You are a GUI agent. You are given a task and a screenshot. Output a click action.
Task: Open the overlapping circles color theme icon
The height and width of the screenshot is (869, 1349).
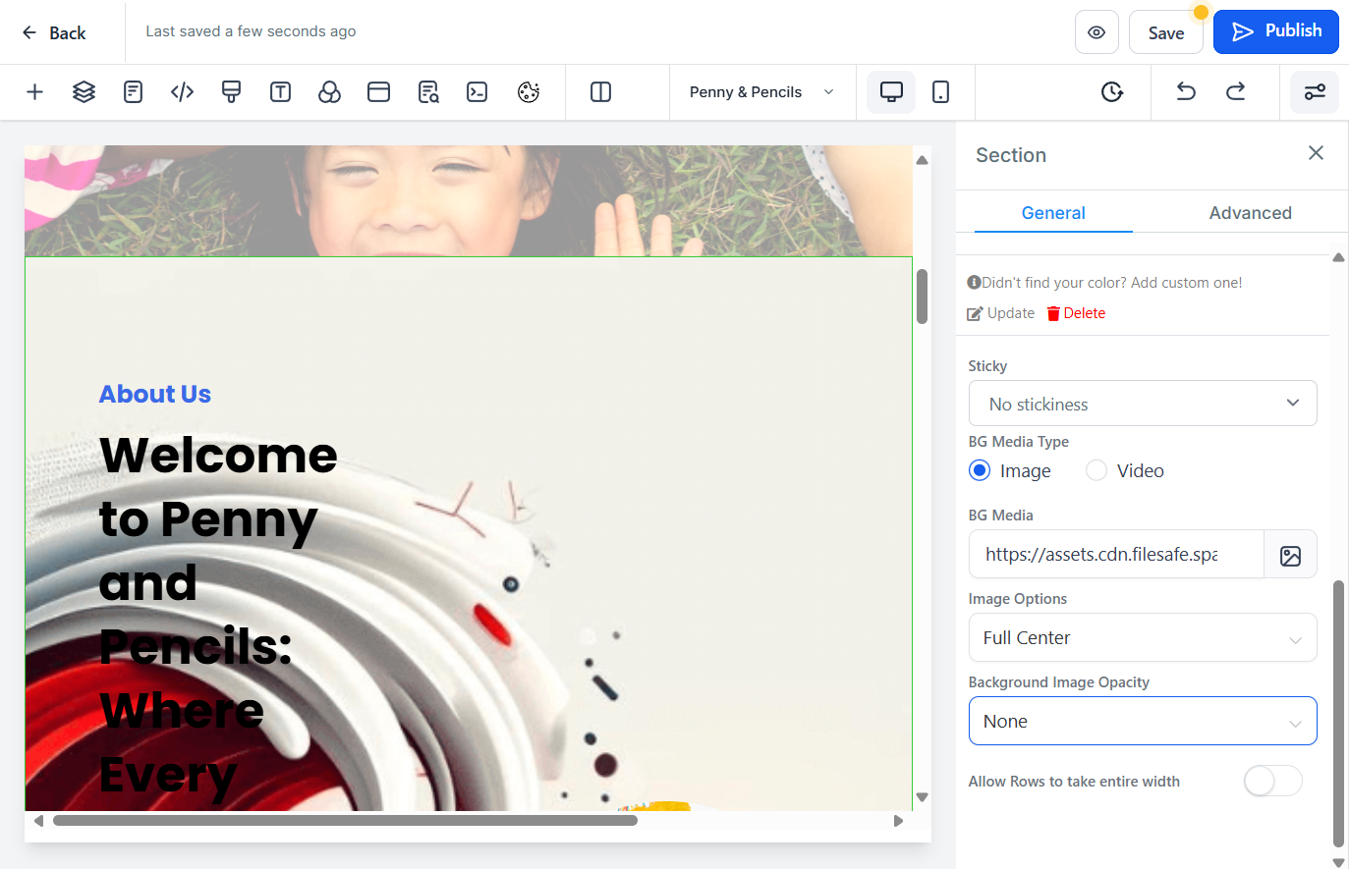coord(329,92)
